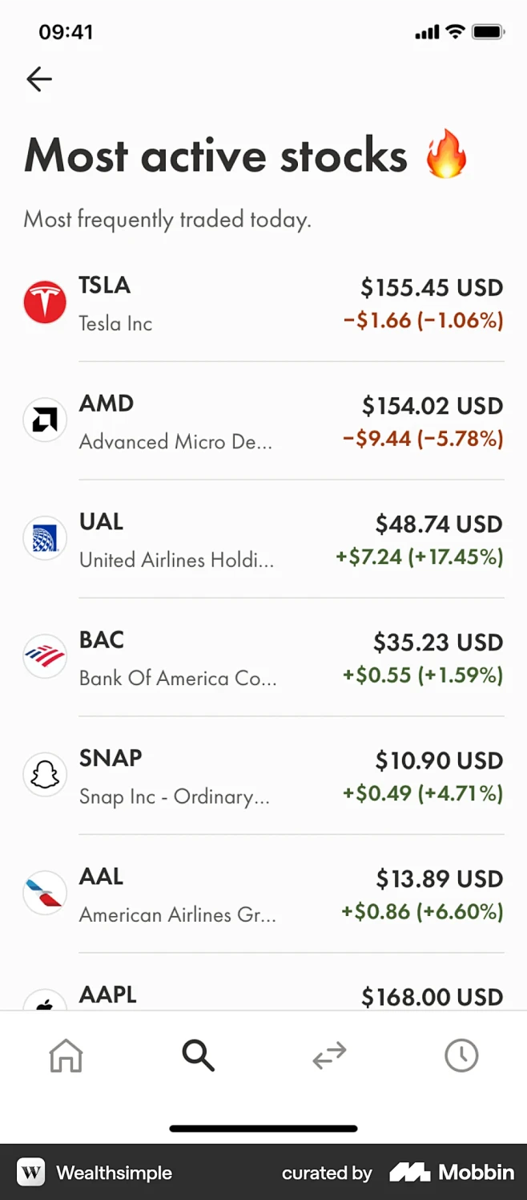527x1200 pixels.
Task: View Activity via the clock icon
Action: (461, 1056)
